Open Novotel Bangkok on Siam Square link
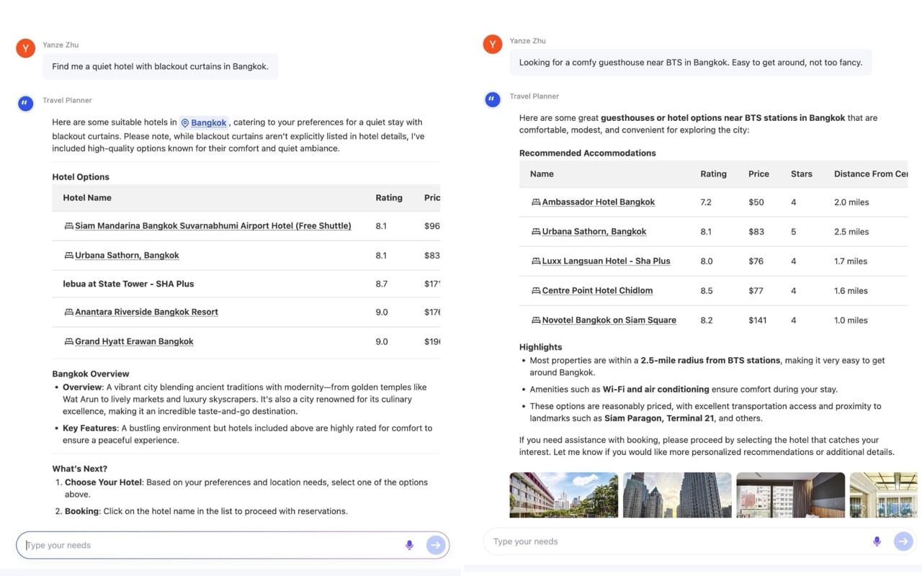 click(609, 320)
